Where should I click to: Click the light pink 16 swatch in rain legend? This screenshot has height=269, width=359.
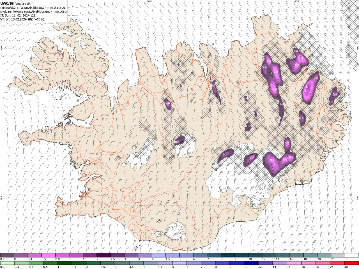point(294,263)
